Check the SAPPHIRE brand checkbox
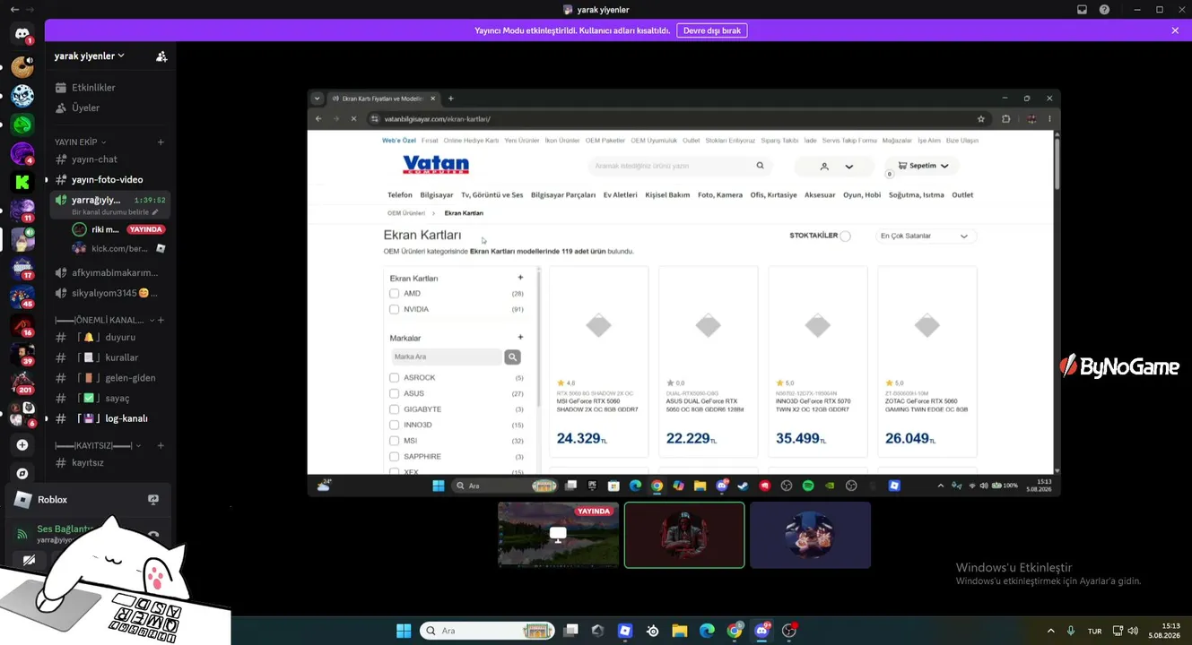This screenshot has height=645, width=1192. click(394, 457)
